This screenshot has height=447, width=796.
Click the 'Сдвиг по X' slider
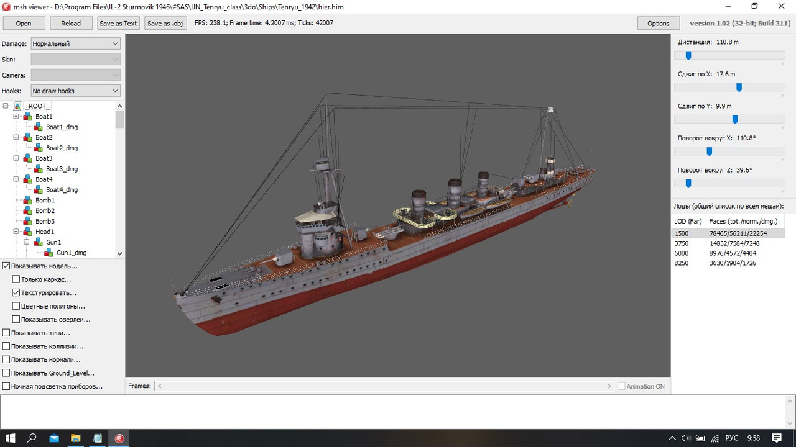pos(730,88)
